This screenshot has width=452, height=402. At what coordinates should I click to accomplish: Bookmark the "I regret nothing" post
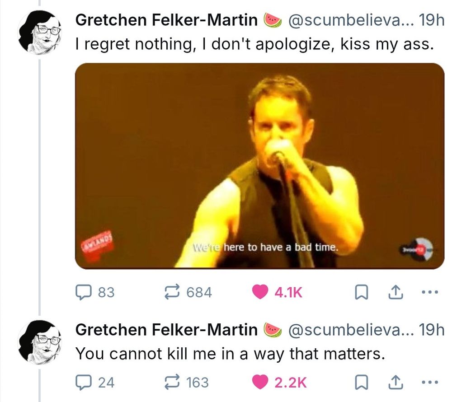click(360, 293)
